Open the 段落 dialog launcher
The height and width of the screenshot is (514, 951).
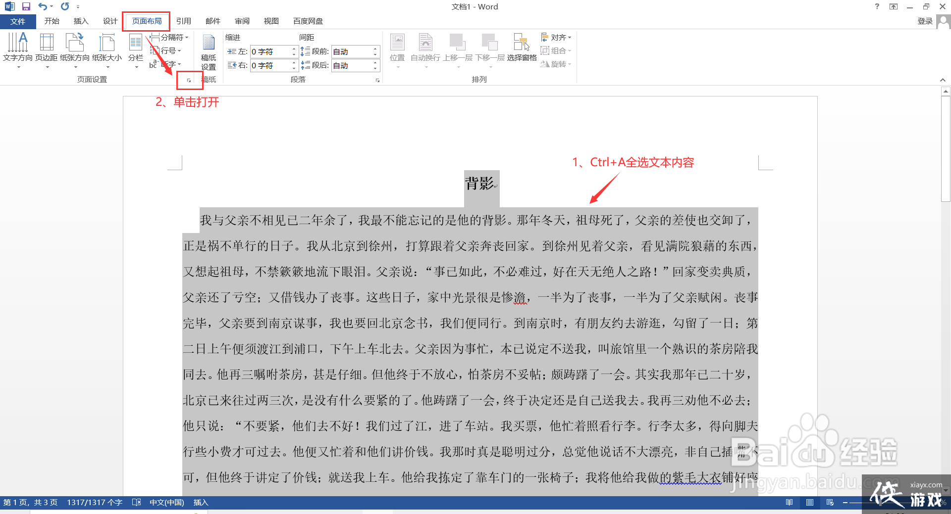click(377, 80)
